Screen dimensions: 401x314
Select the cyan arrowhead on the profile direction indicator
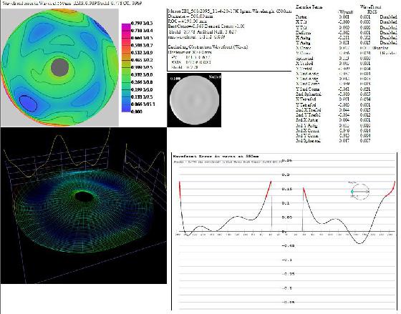352,192
